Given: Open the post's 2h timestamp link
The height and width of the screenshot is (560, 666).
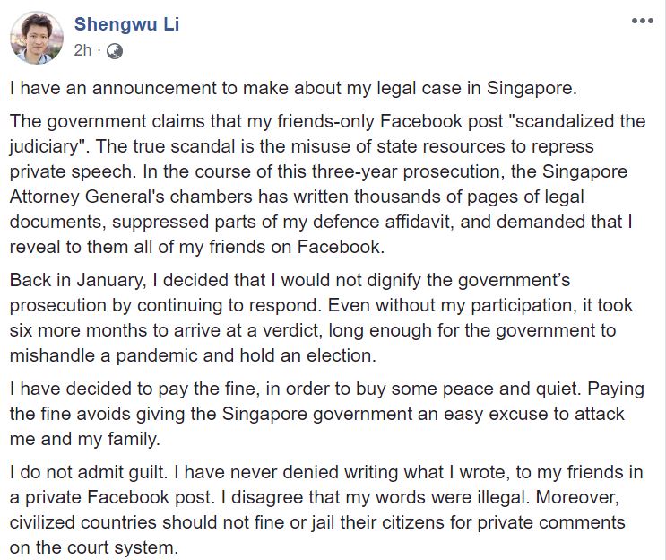Looking at the screenshot, I should point(82,51).
